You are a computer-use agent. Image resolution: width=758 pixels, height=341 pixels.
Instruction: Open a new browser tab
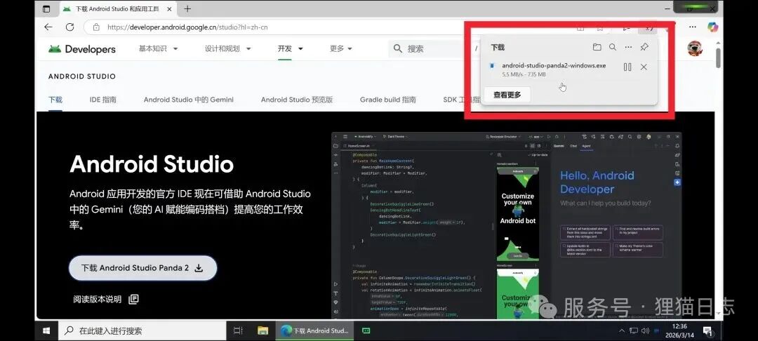[x=187, y=8]
